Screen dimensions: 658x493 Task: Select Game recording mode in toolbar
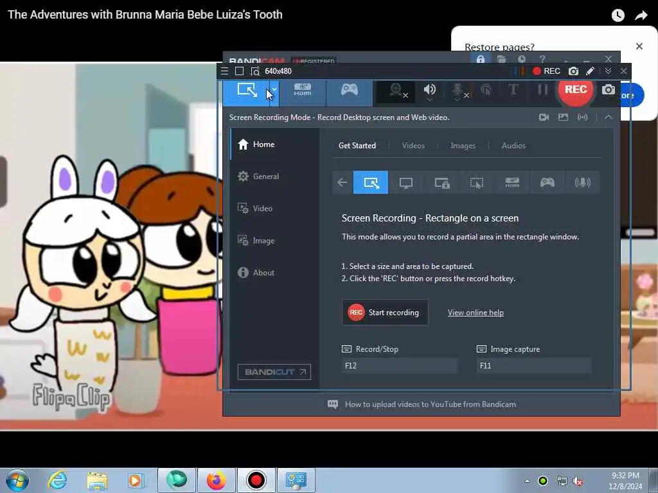pos(349,90)
